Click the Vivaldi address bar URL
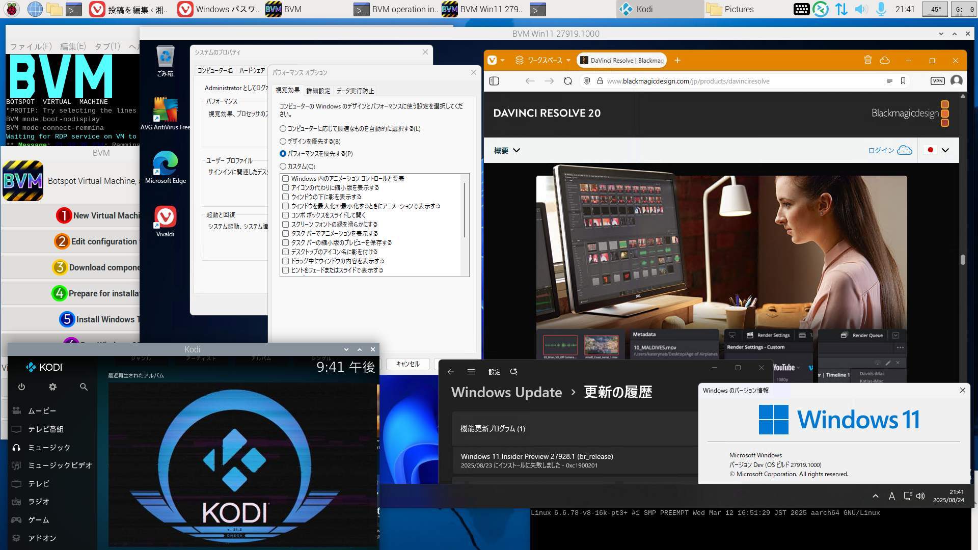Image resolution: width=978 pixels, height=550 pixels. point(688,81)
